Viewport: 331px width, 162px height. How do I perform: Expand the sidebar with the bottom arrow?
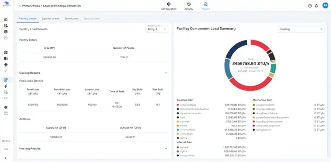pyautogui.click(x=6, y=158)
